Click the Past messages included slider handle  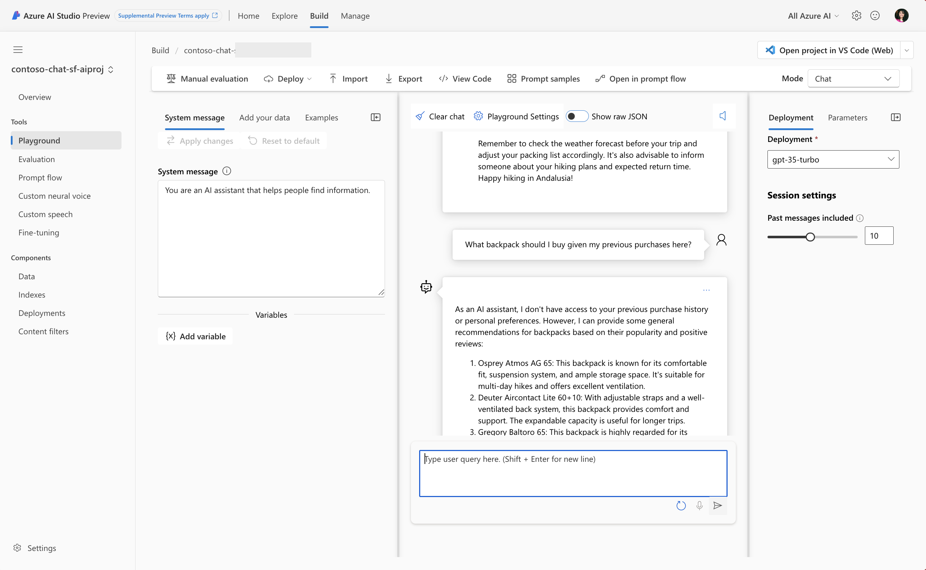(810, 237)
